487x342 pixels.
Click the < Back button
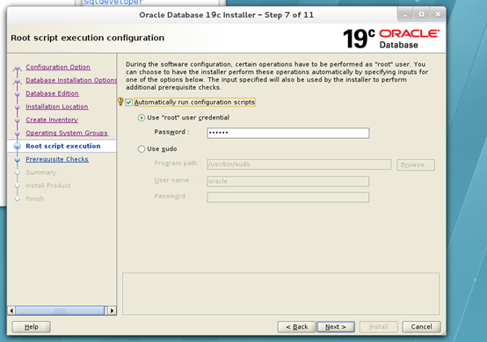[x=296, y=327]
